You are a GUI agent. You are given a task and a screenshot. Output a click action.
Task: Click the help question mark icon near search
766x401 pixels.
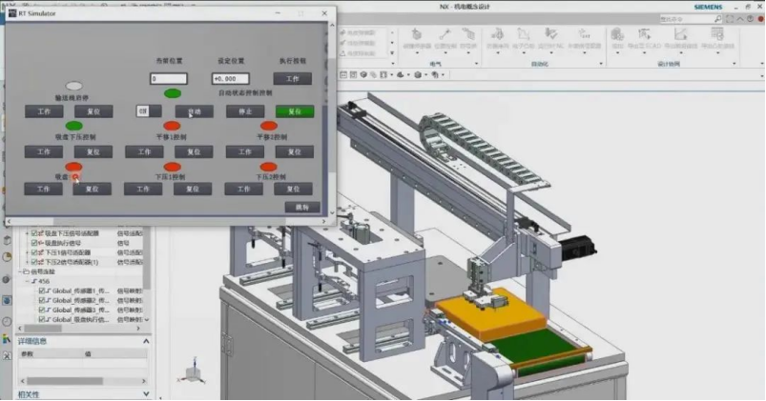pos(752,19)
